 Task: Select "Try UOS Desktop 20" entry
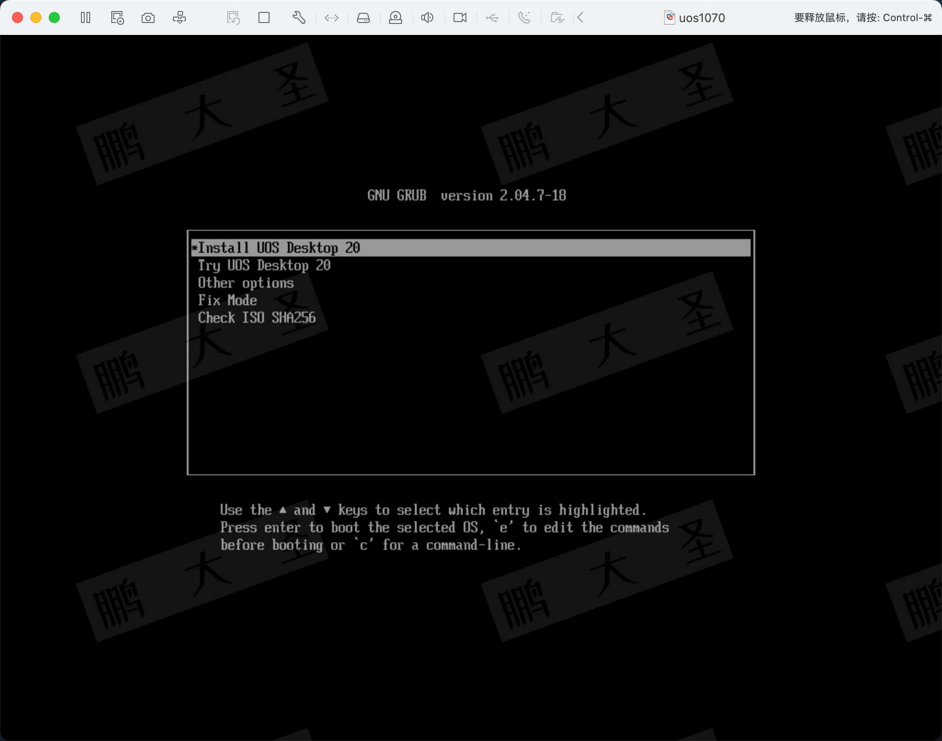point(264,265)
